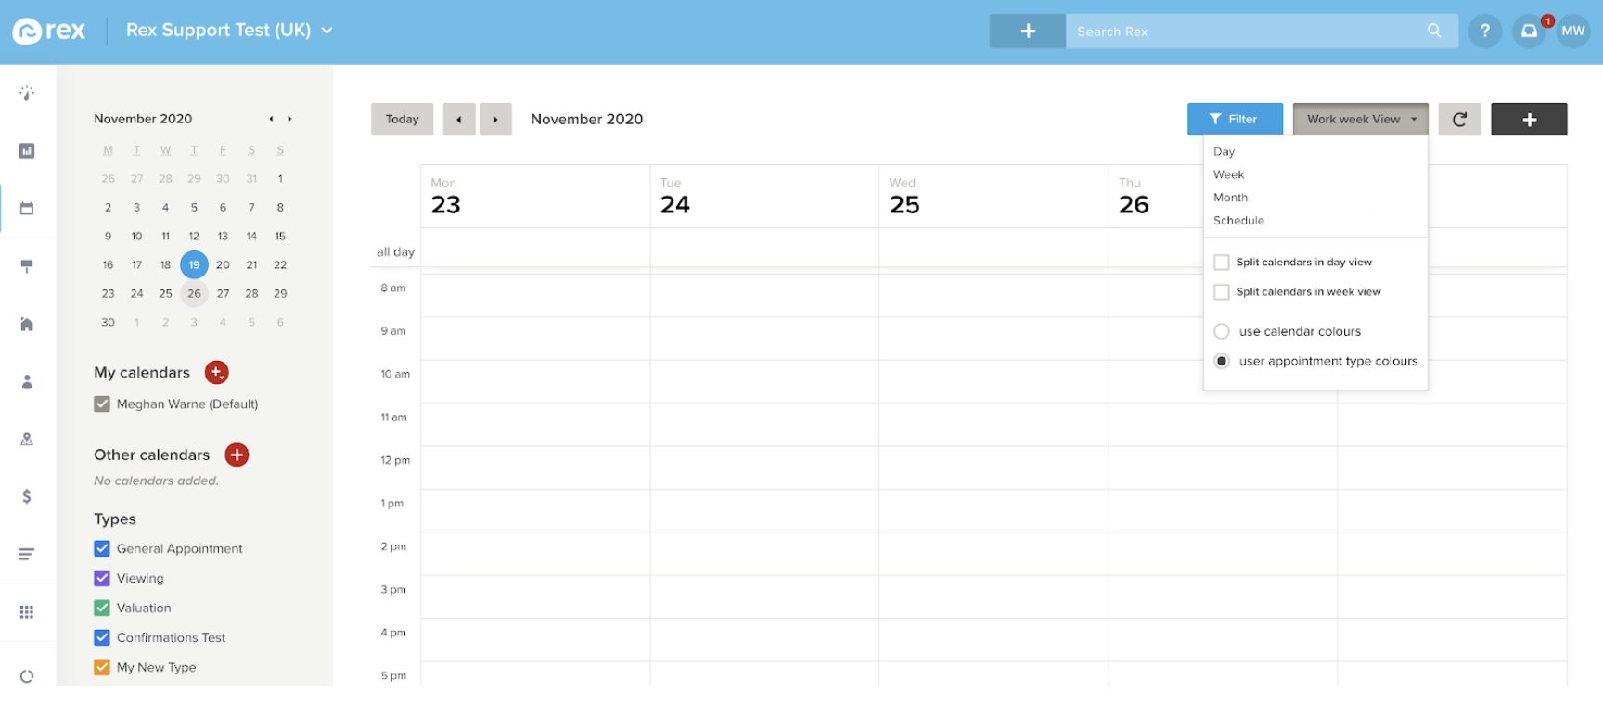The height and width of the screenshot is (718, 1603).
Task: Open the lines reports icon in sidebar
Action: pos(27,554)
